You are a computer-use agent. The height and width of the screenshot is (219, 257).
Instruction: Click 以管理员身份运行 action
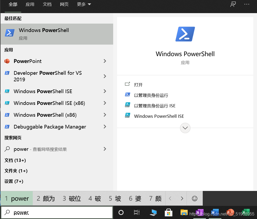[x=151, y=95]
